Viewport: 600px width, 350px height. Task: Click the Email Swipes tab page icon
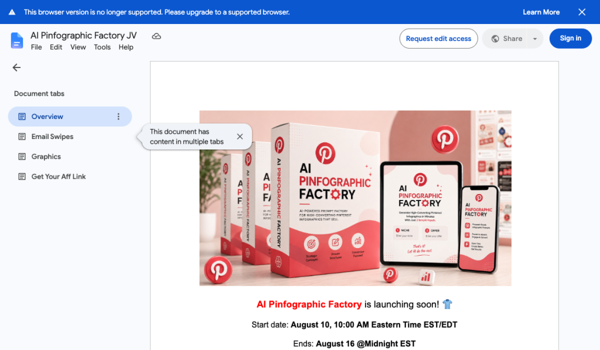[x=22, y=137]
